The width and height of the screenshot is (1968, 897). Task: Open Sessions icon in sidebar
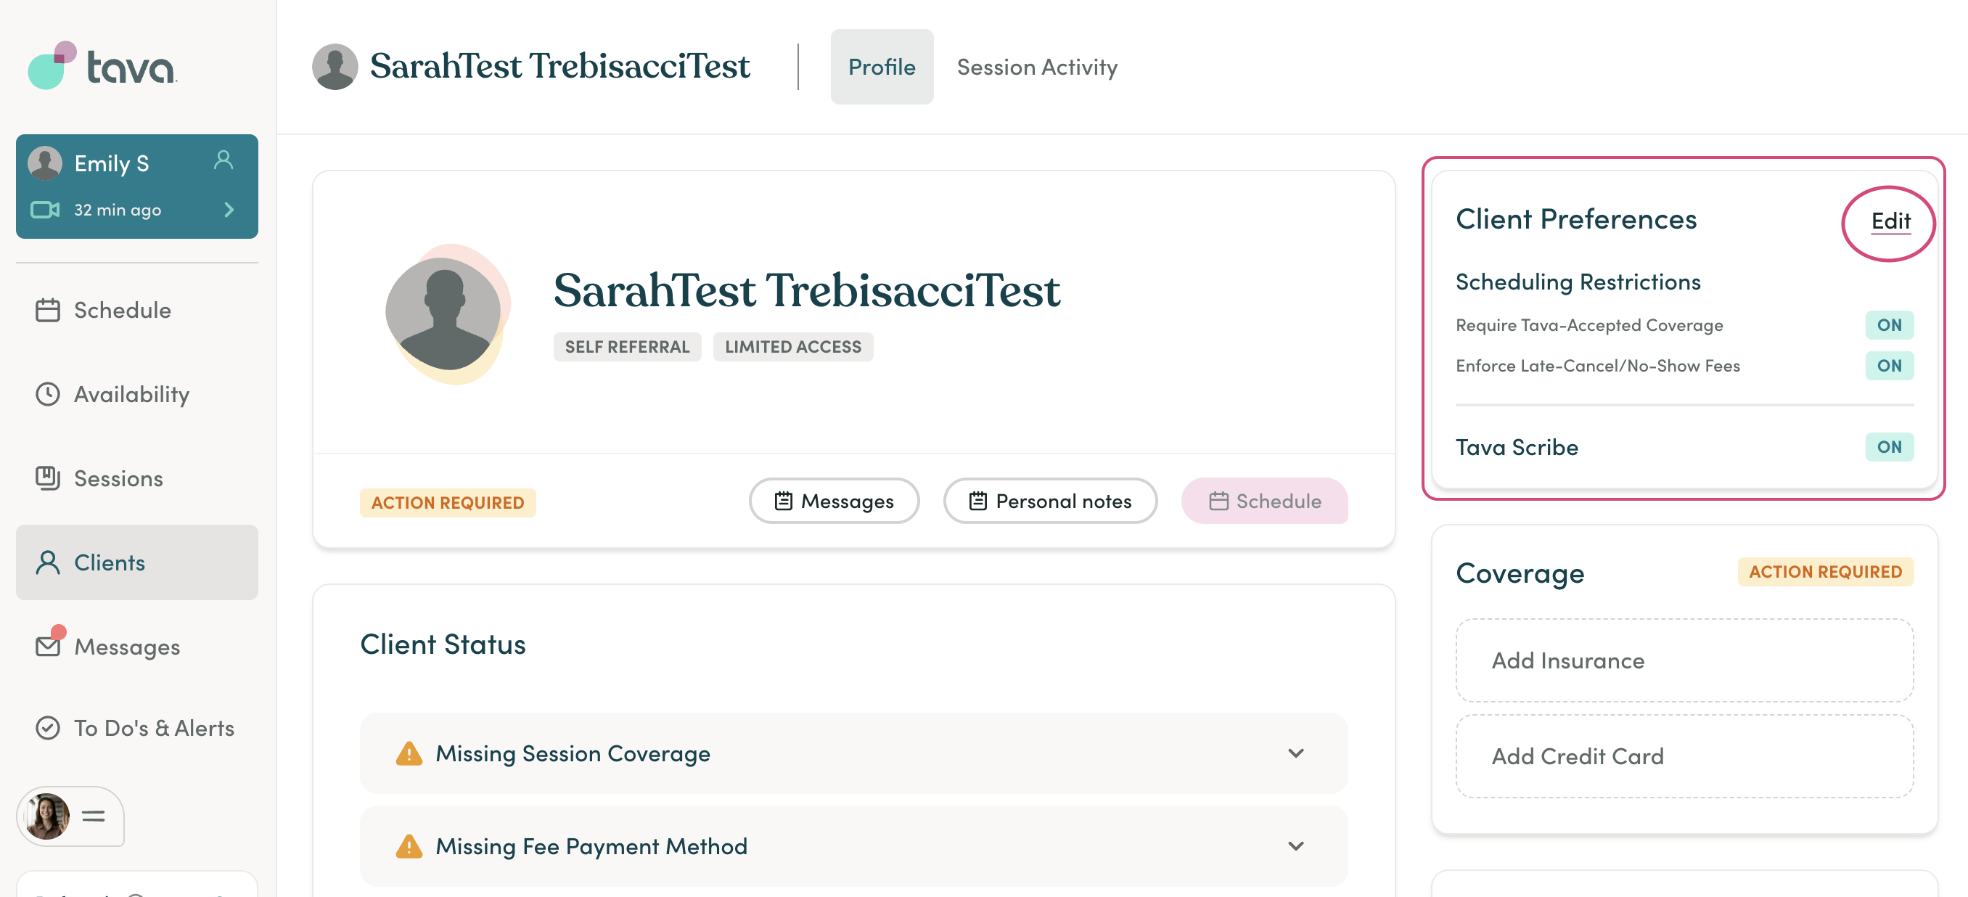(x=47, y=478)
